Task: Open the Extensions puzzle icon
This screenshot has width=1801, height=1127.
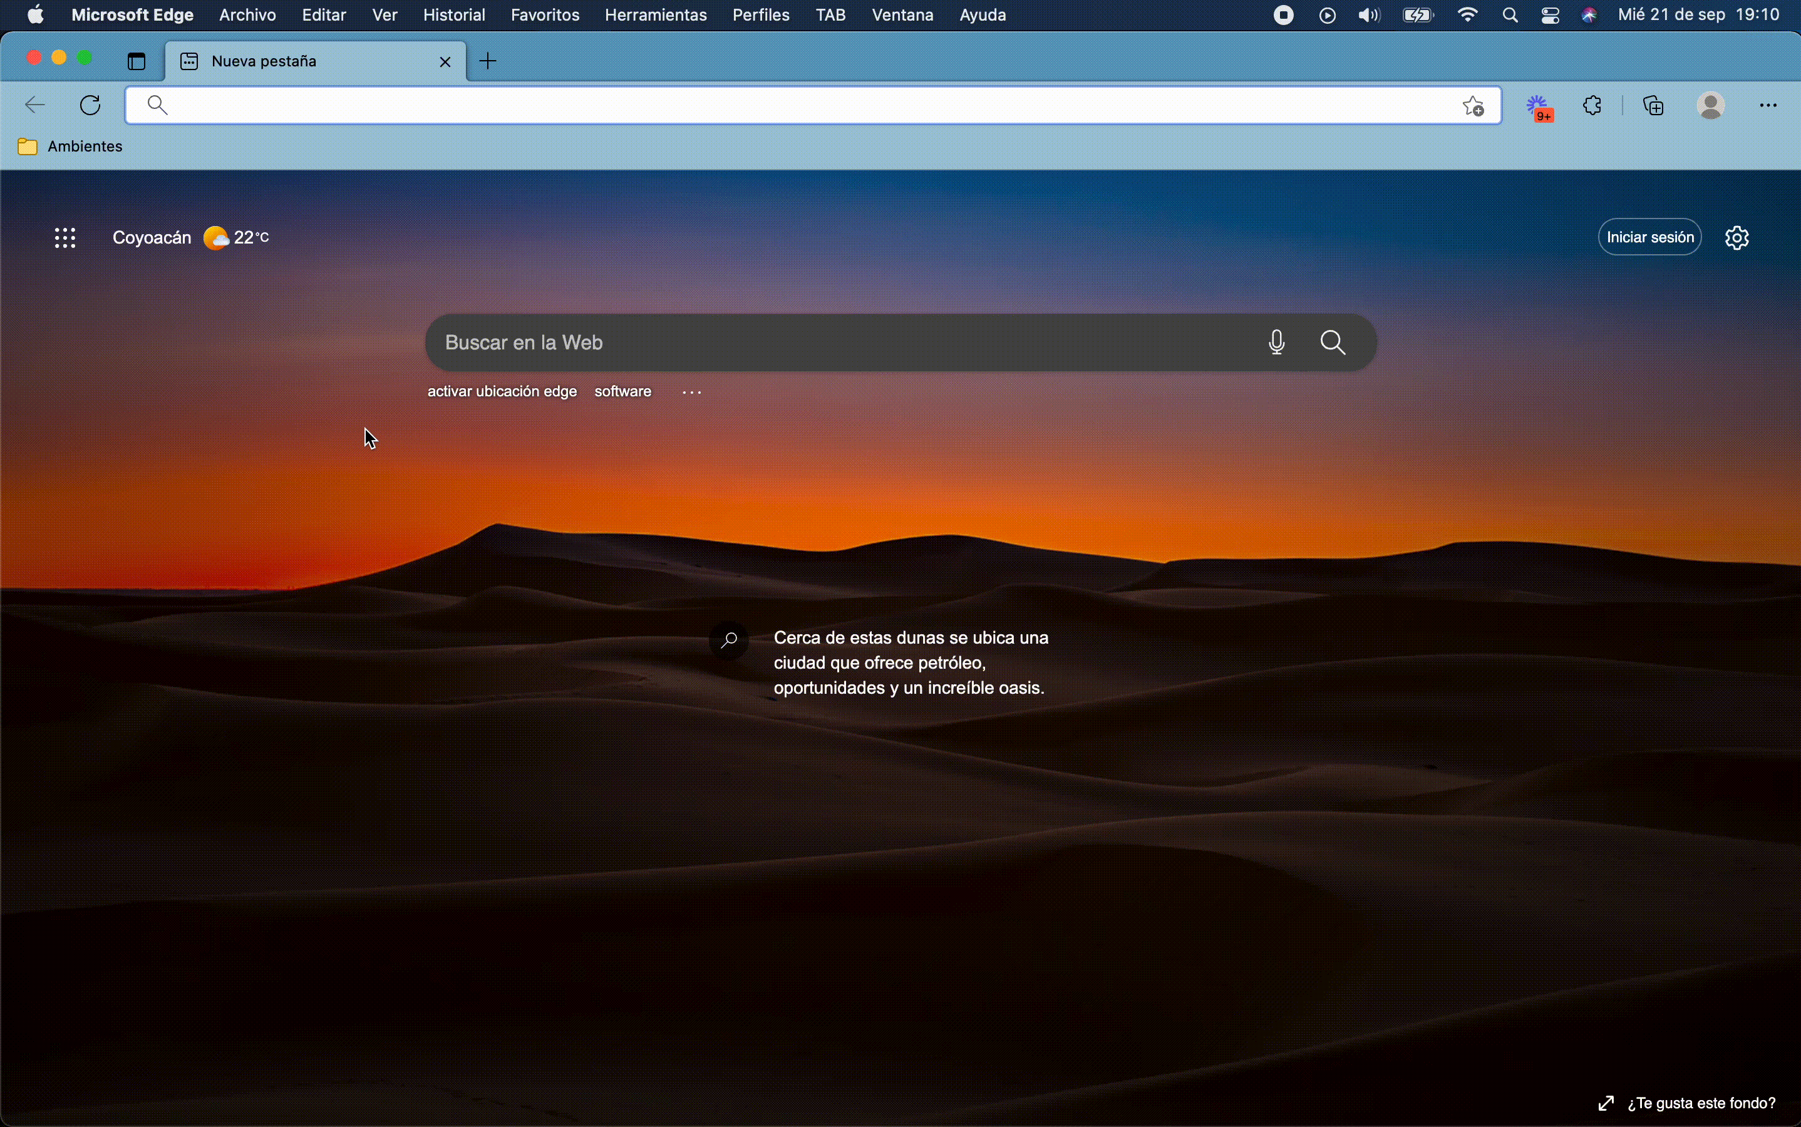Action: (1595, 106)
